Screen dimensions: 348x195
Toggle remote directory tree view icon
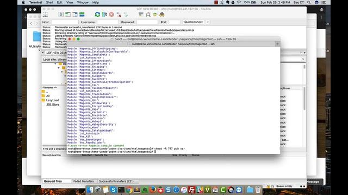(75, 15)
